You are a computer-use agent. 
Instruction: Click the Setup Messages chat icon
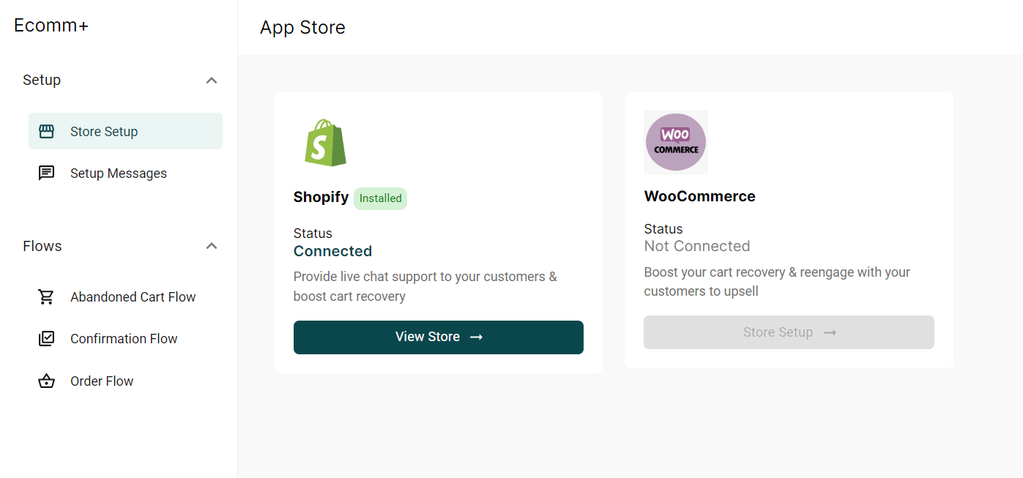point(47,173)
